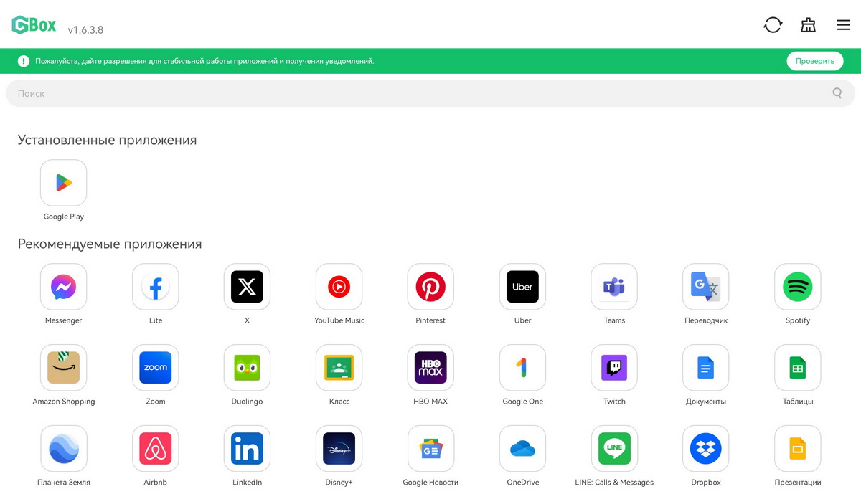Select the Планета Земля app
Screen dimensions: 861x494
[x=64, y=449]
